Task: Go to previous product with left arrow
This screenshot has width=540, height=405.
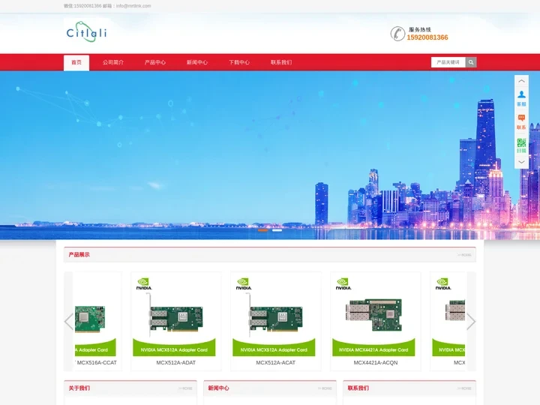Action: click(68, 321)
